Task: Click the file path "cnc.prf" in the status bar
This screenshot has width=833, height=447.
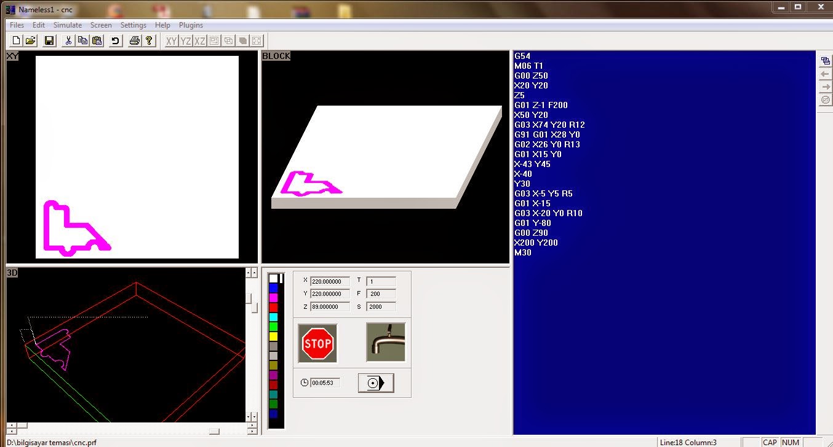Action: click(84, 442)
